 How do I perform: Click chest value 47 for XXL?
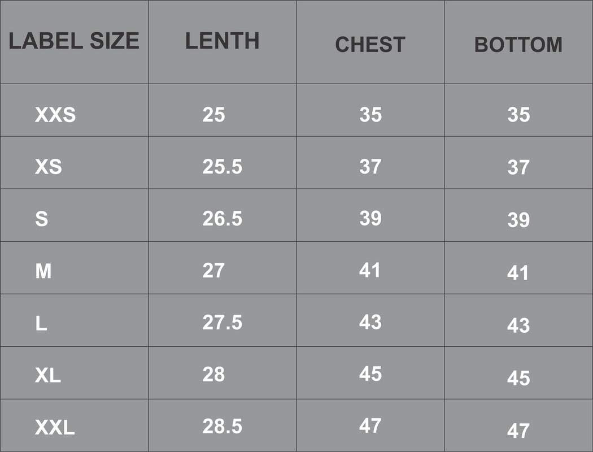pos(370,426)
